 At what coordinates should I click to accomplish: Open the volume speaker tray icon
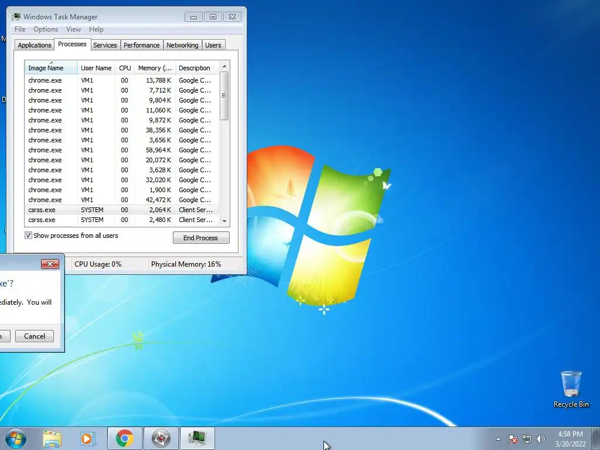pos(541,439)
